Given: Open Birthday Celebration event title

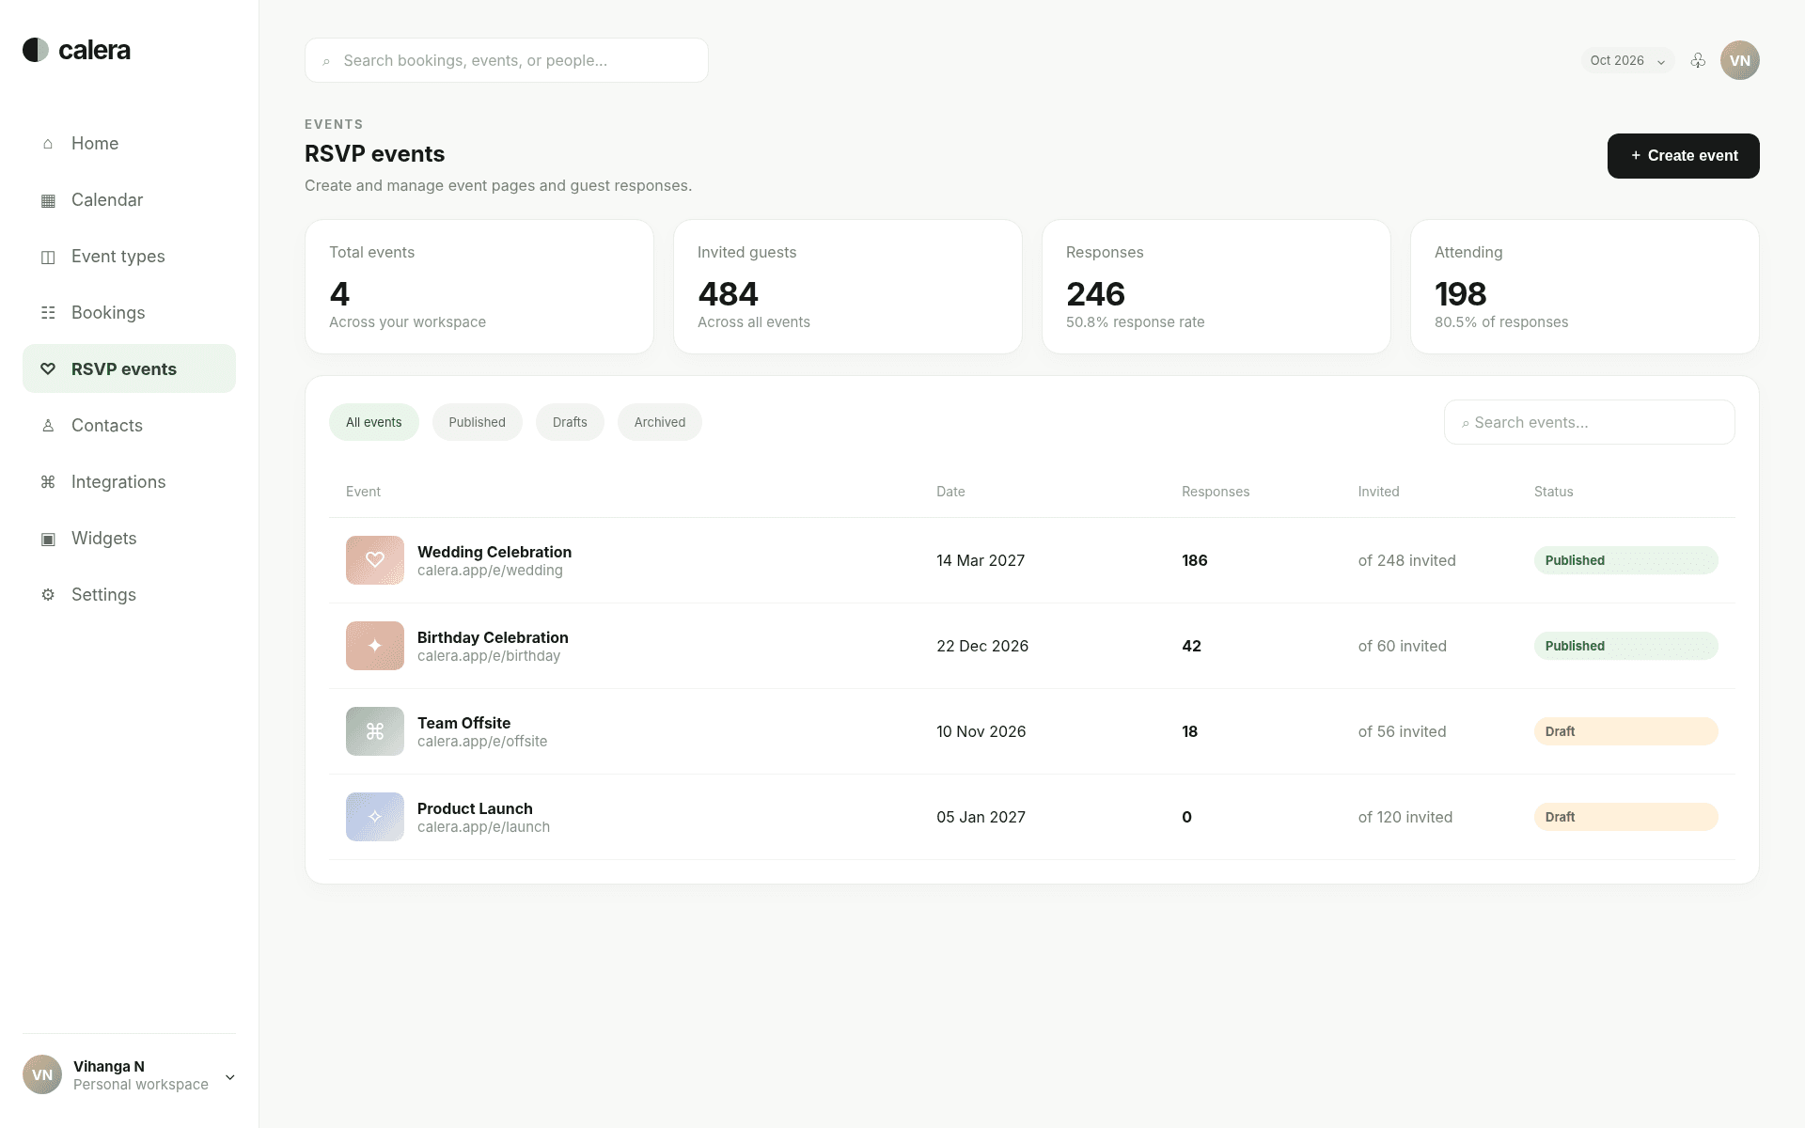Looking at the screenshot, I should coord(493,637).
